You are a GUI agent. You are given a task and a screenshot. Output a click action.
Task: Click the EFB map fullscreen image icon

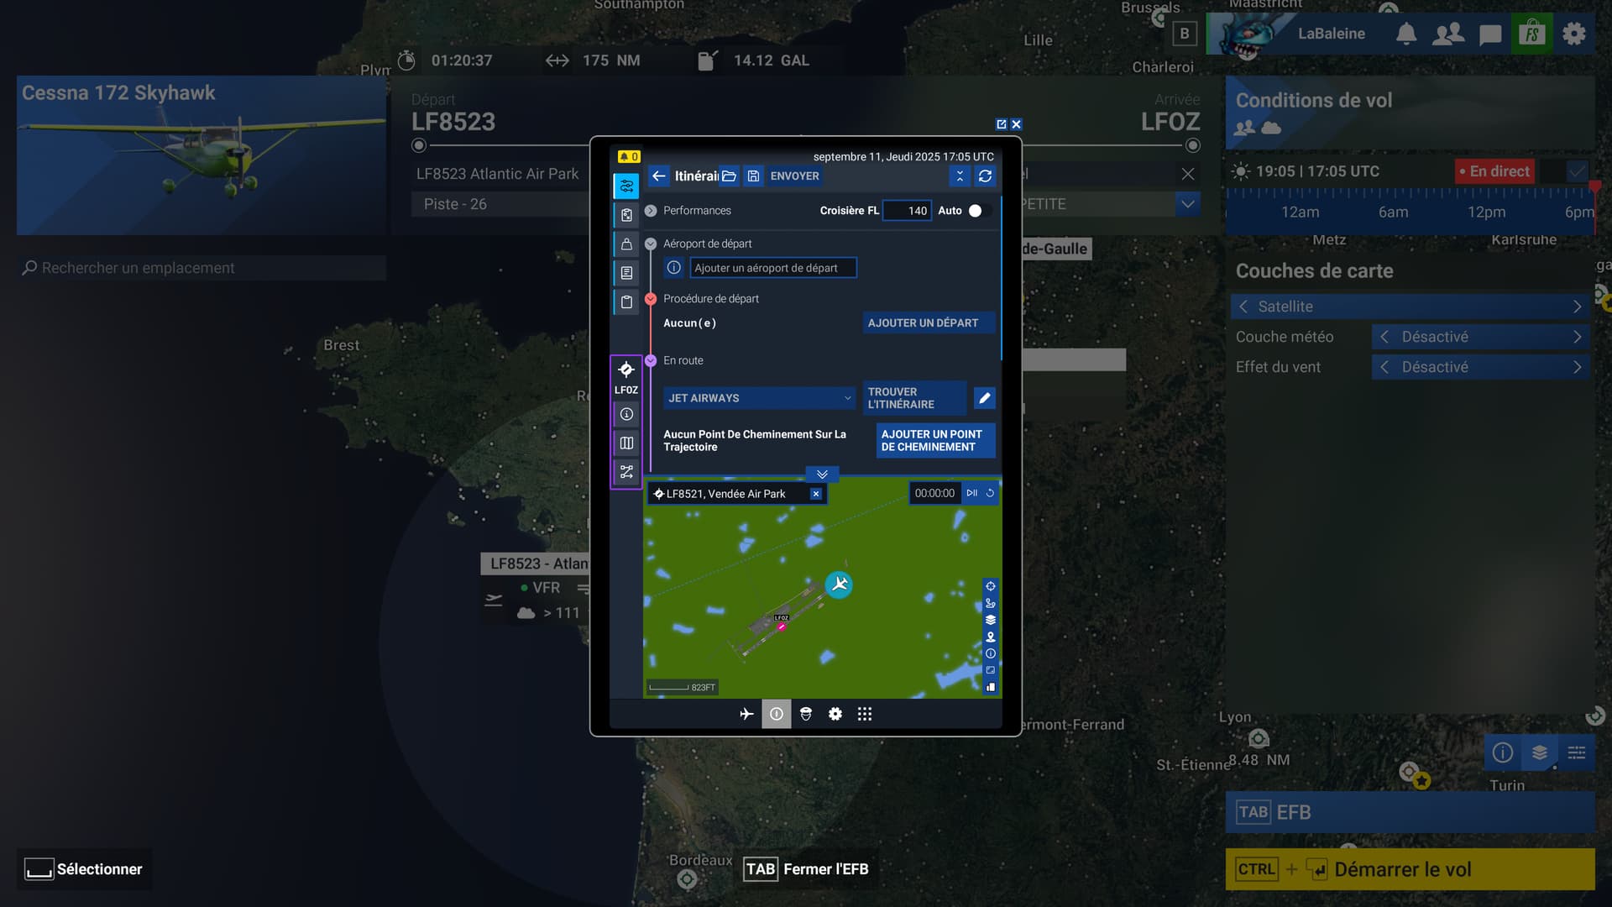click(x=991, y=670)
